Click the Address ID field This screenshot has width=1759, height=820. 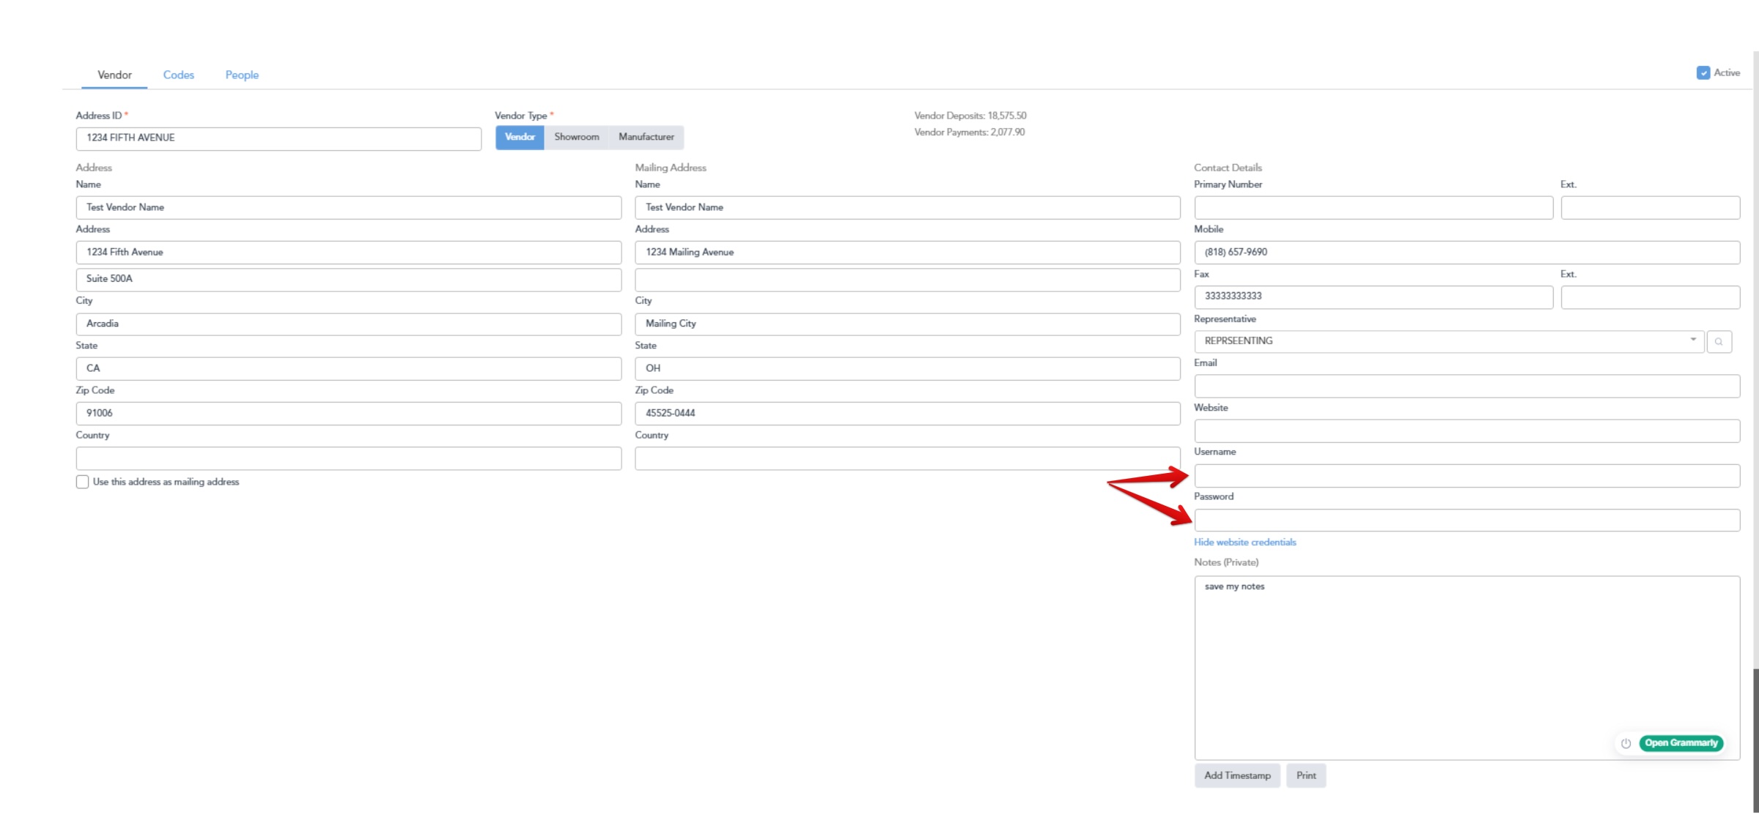coord(279,138)
